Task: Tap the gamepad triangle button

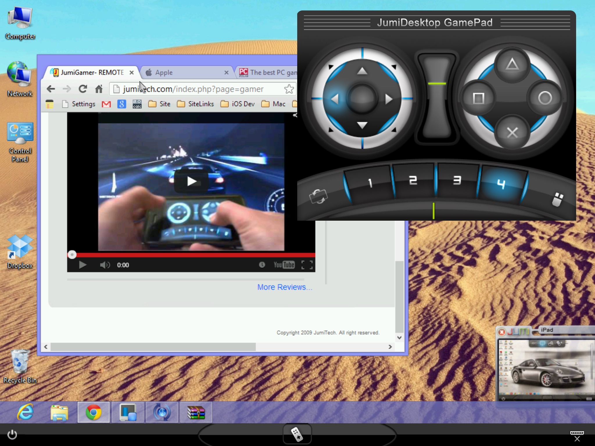Action: 512,64
